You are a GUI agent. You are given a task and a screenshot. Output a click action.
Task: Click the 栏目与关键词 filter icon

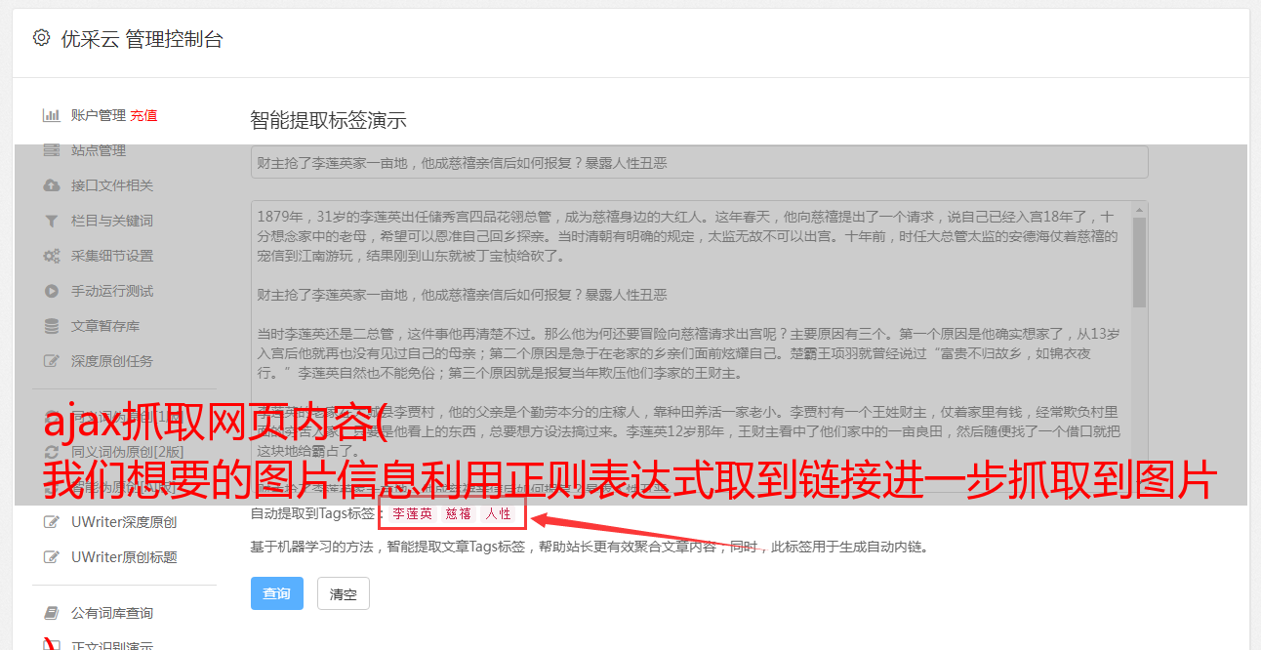tap(52, 221)
